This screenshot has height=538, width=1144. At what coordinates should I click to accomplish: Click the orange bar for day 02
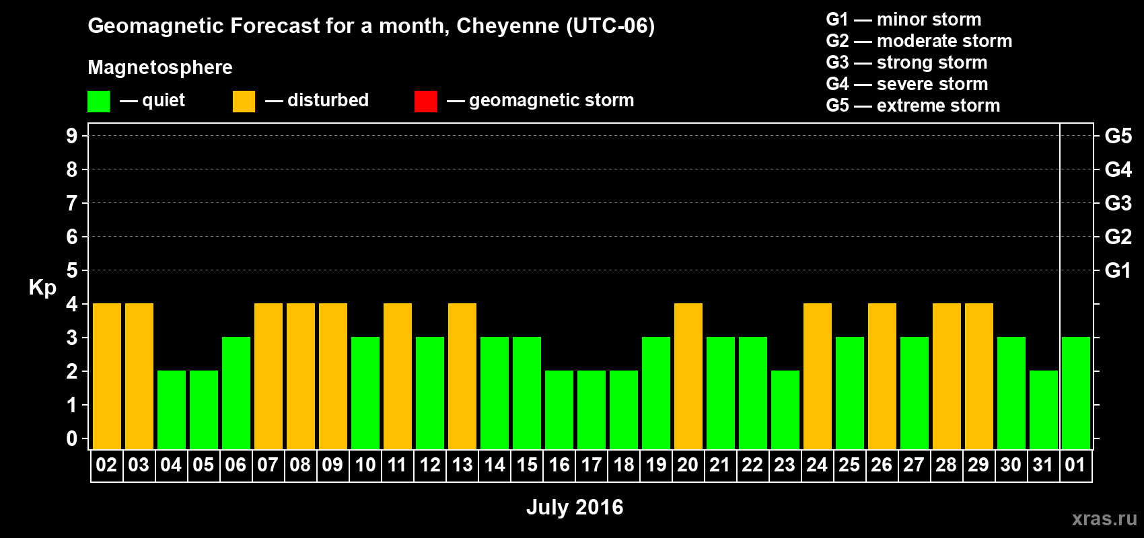[107, 376]
